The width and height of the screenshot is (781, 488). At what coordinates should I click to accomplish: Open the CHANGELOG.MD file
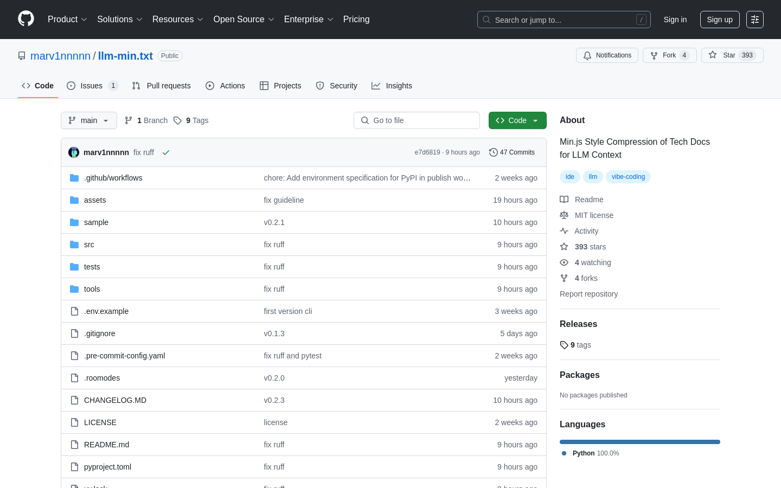(115, 400)
